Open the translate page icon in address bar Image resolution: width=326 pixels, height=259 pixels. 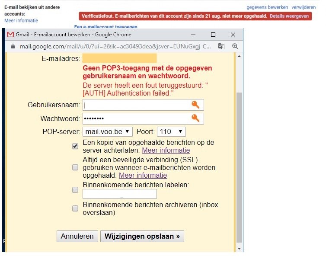(221, 46)
